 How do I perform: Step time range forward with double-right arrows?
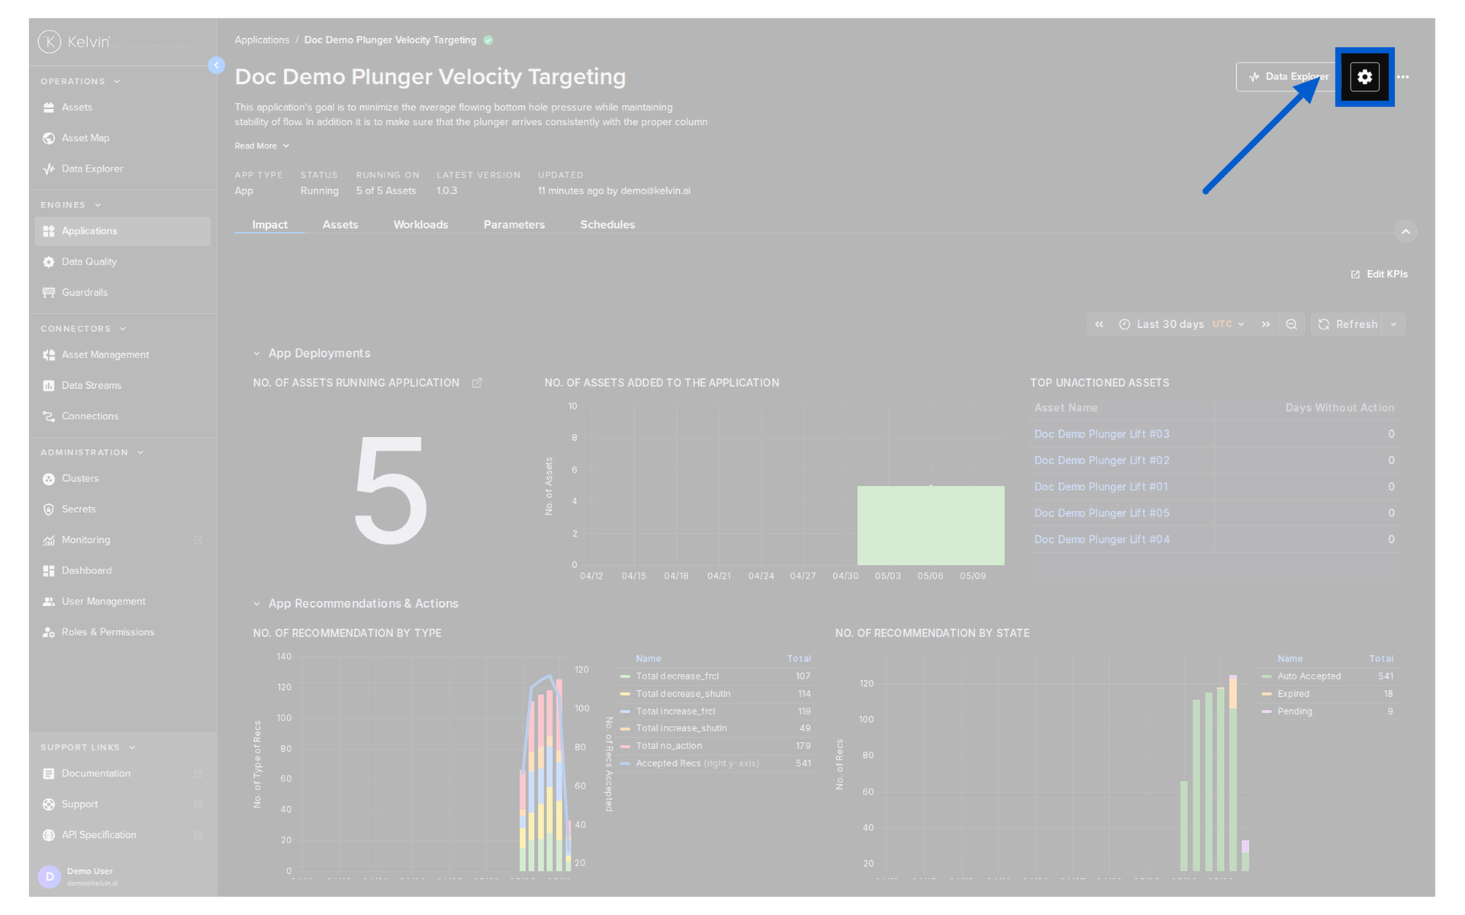coord(1266,324)
